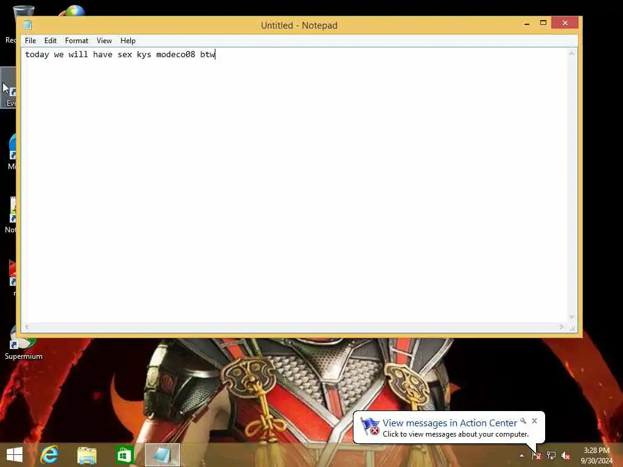Minimize the Notepad window
623x467 pixels.
point(527,24)
